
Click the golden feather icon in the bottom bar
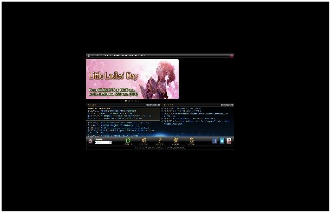pyautogui.click(x=144, y=140)
